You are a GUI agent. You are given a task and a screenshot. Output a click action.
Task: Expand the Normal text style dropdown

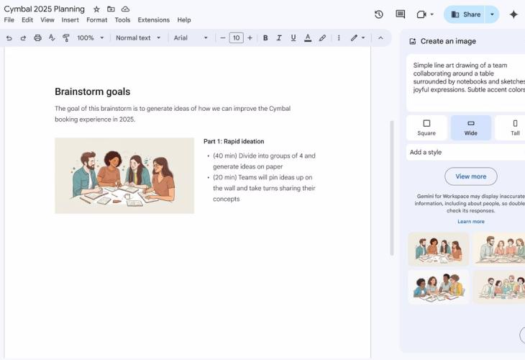point(138,38)
